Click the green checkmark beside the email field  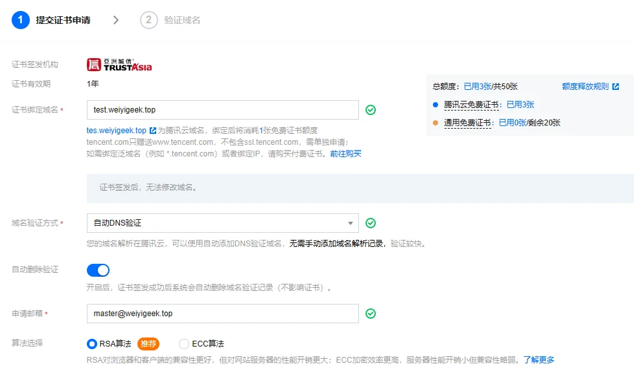tap(371, 314)
